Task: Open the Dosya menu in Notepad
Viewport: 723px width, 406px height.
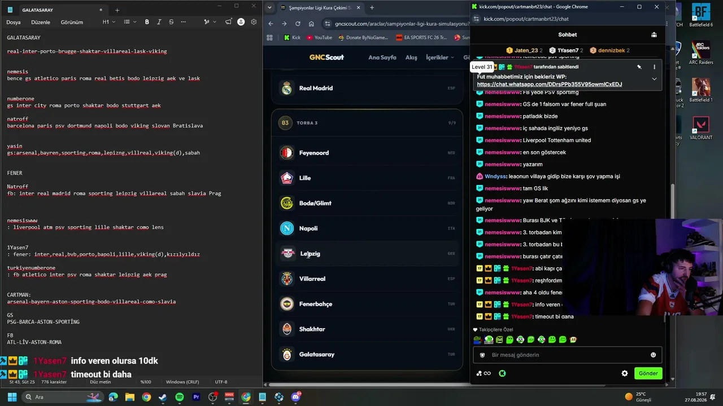Action: tap(14, 22)
